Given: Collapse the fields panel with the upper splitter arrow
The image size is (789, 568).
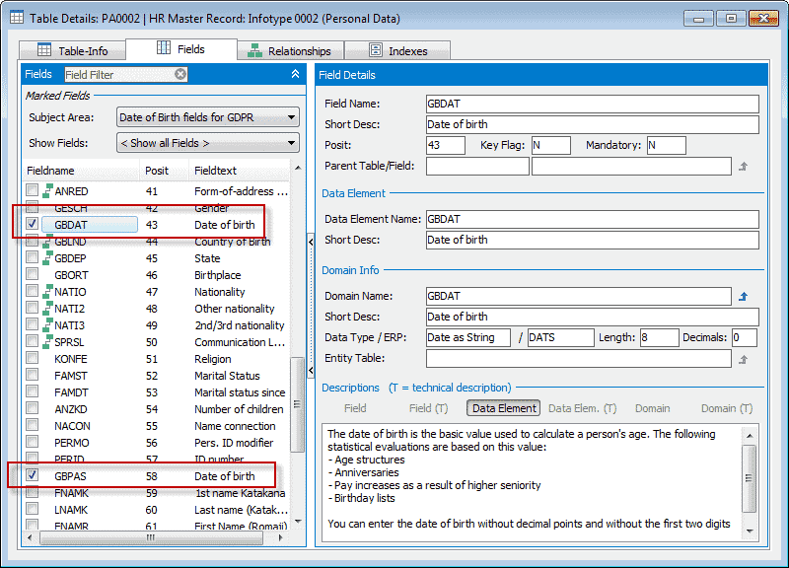Looking at the screenshot, I should click(x=311, y=242).
